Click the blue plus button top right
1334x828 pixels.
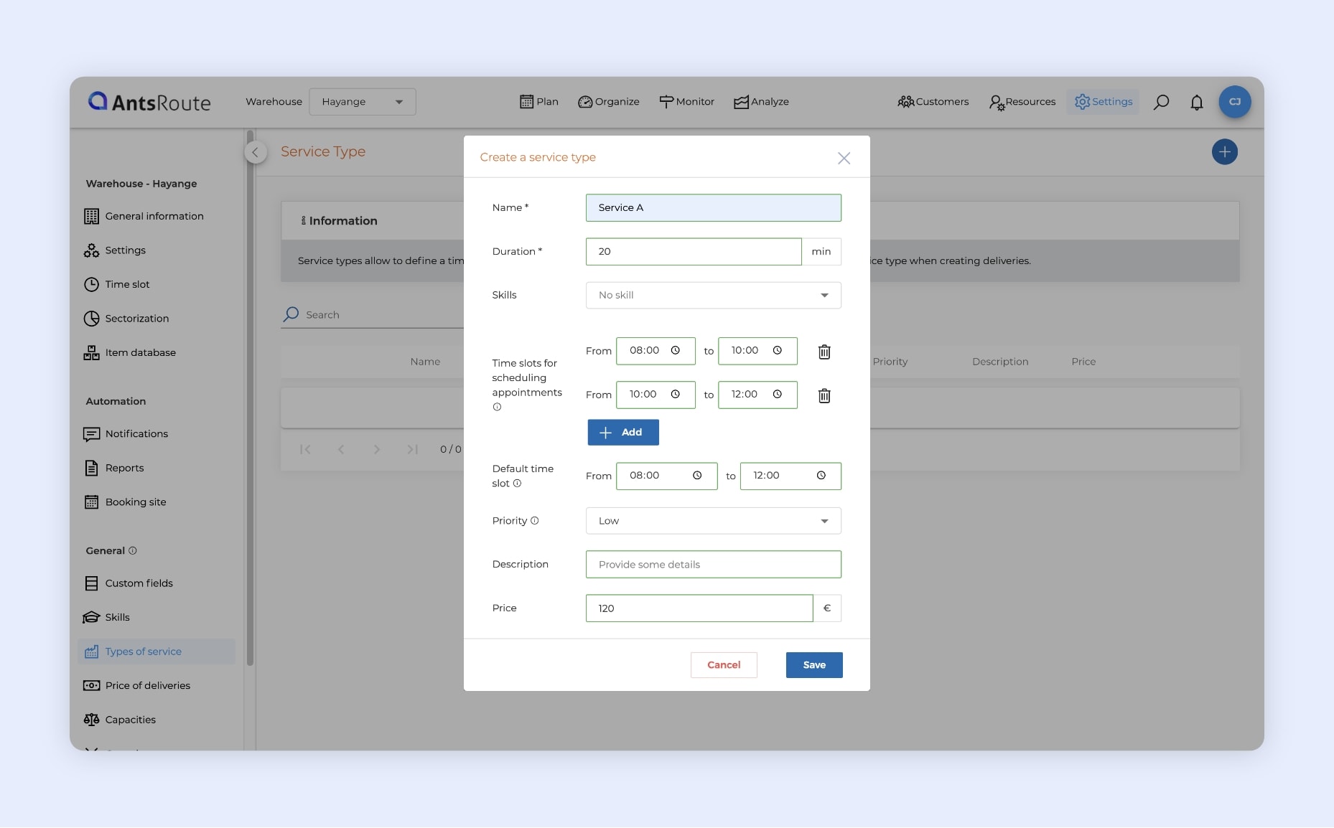click(x=1224, y=151)
